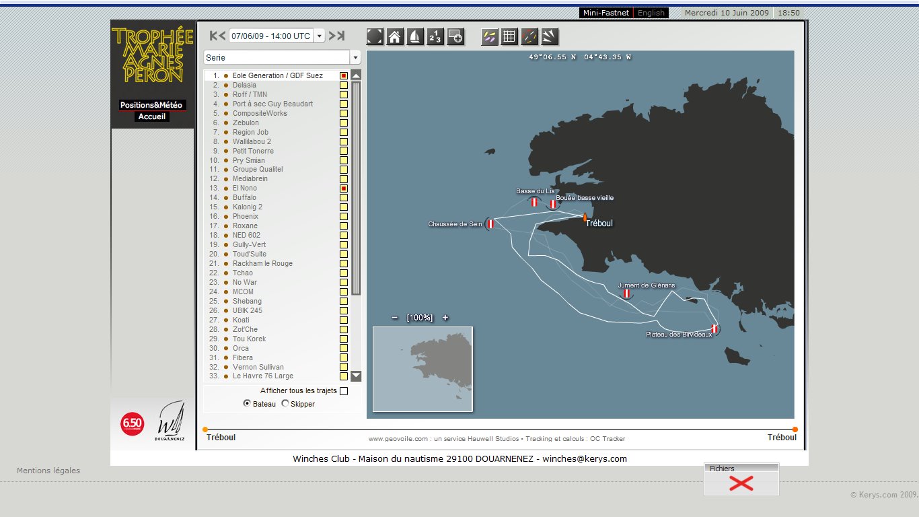
Task: Click the zoom-area rectangle-plus icon
Action: click(x=455, y=36)
